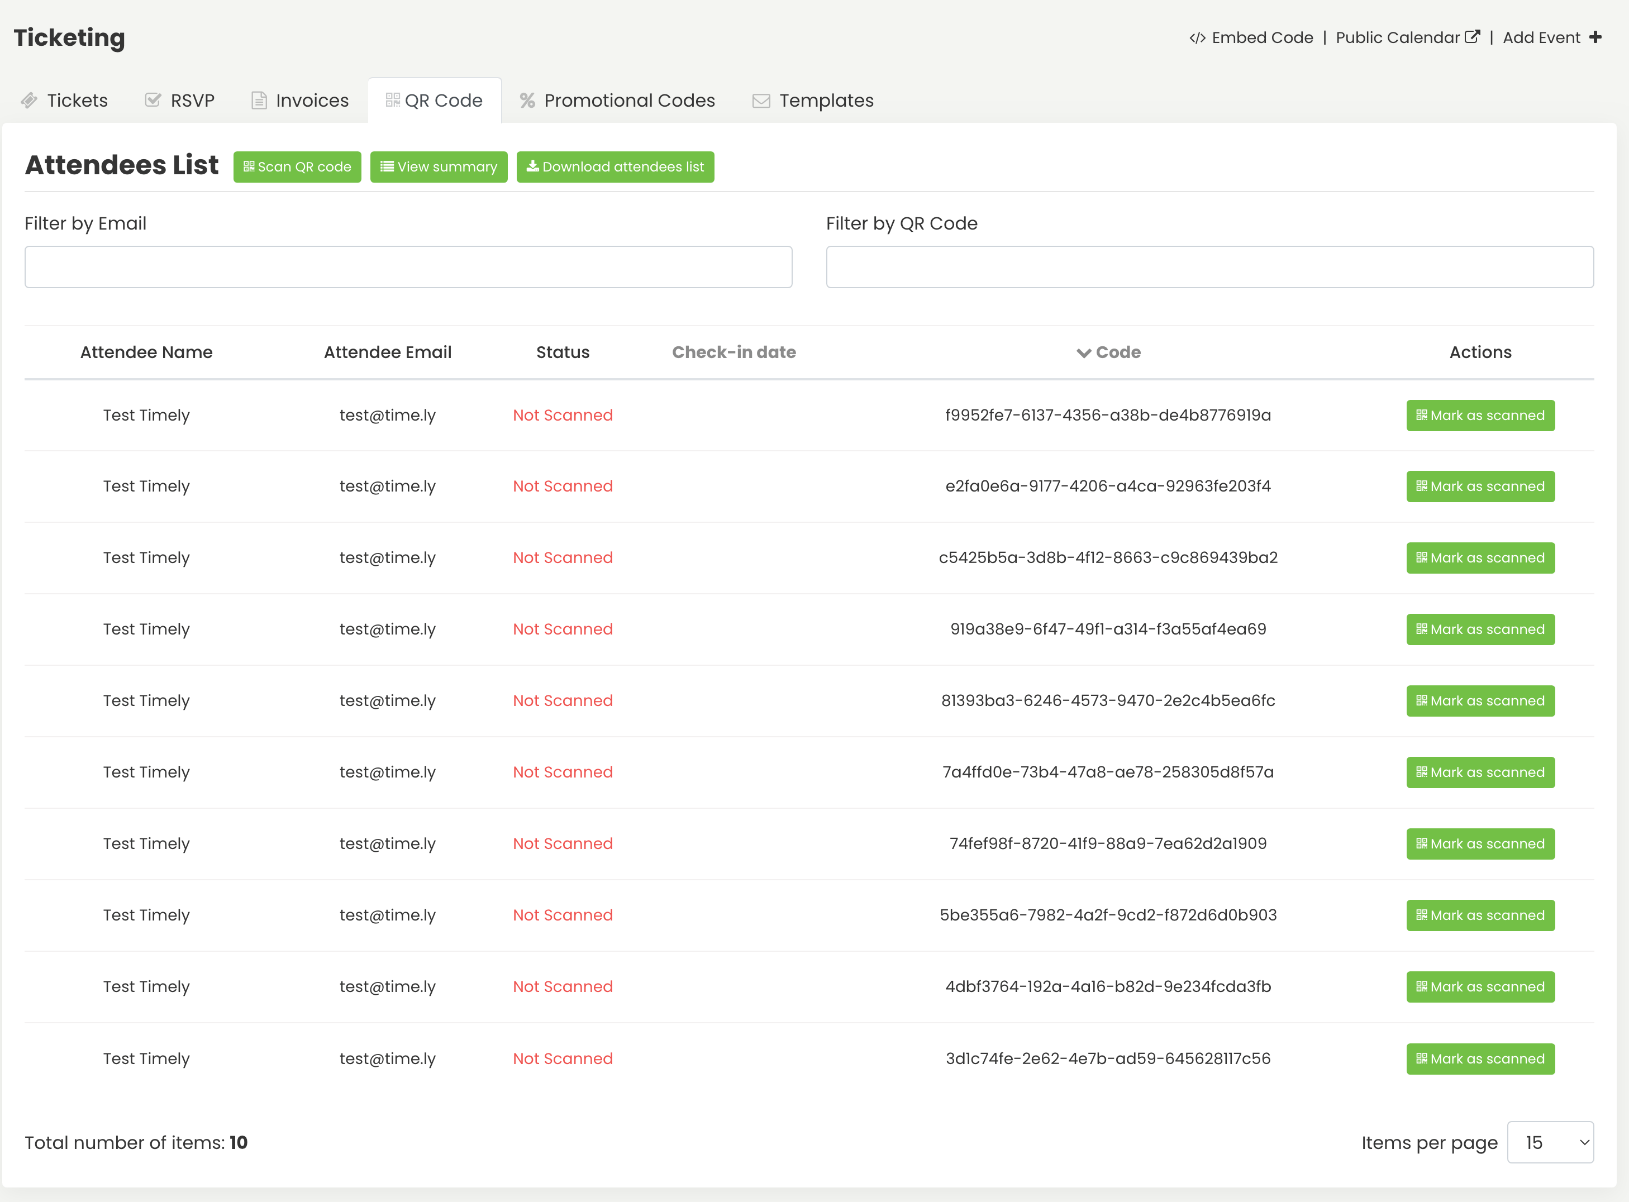This screenshot has height=1202, width=1629.
Task: Click the View summary button
Action: tap(439, 166)
